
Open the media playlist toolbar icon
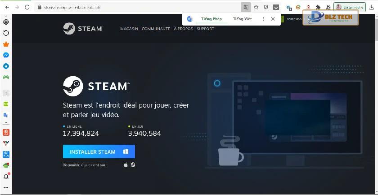pyautogui.click(x=328, y=8)
